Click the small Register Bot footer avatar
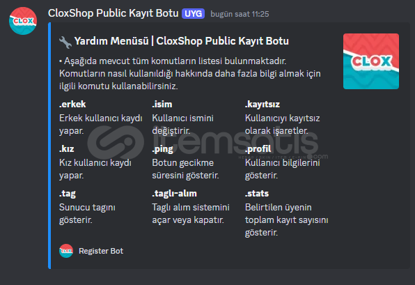The height and width of the screenshot is (285, 415). pyautogui.click(x=66, y=251)
